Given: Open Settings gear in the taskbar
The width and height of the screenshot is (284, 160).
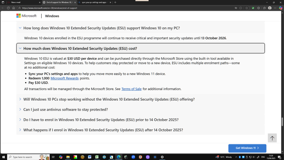Looking at the screenshot, I should (x=162, y=157).
